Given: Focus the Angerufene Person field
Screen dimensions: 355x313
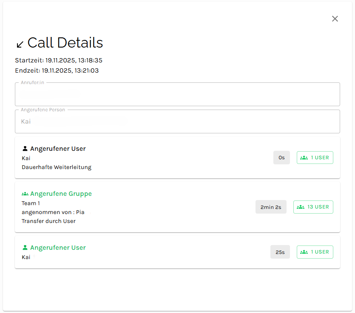Looking at the screenshot, I should click(177, 121).
